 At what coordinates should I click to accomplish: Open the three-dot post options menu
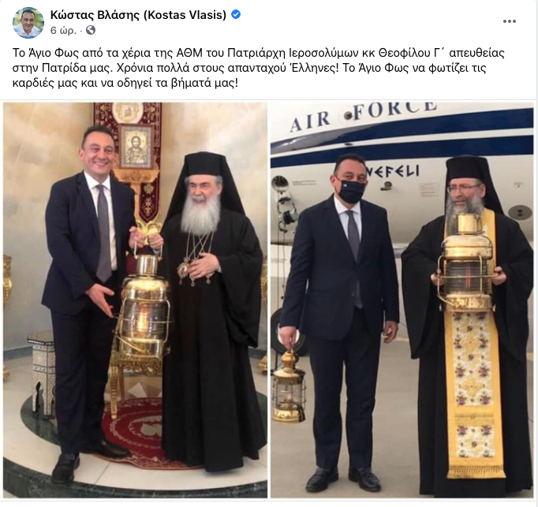point(509,21)
